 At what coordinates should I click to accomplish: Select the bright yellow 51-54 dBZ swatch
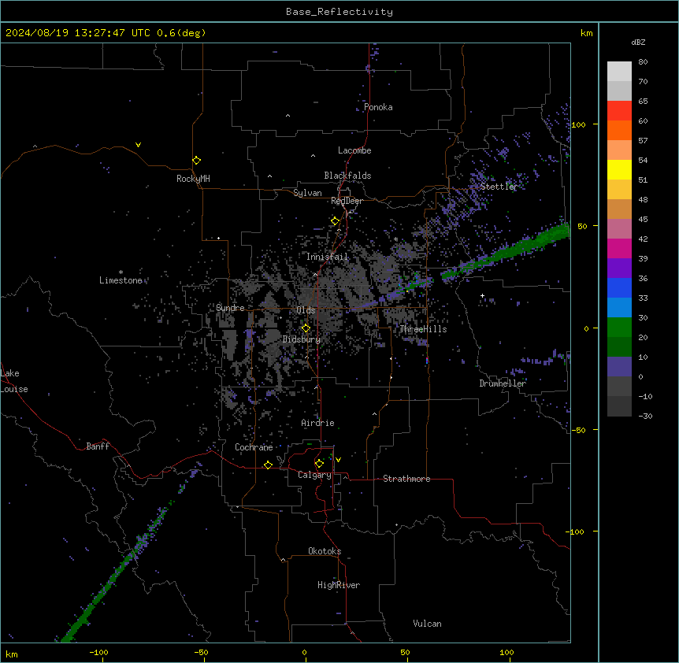619,169
